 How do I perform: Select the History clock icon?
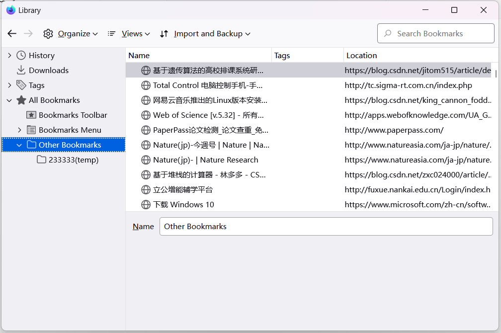click(21, 55)
